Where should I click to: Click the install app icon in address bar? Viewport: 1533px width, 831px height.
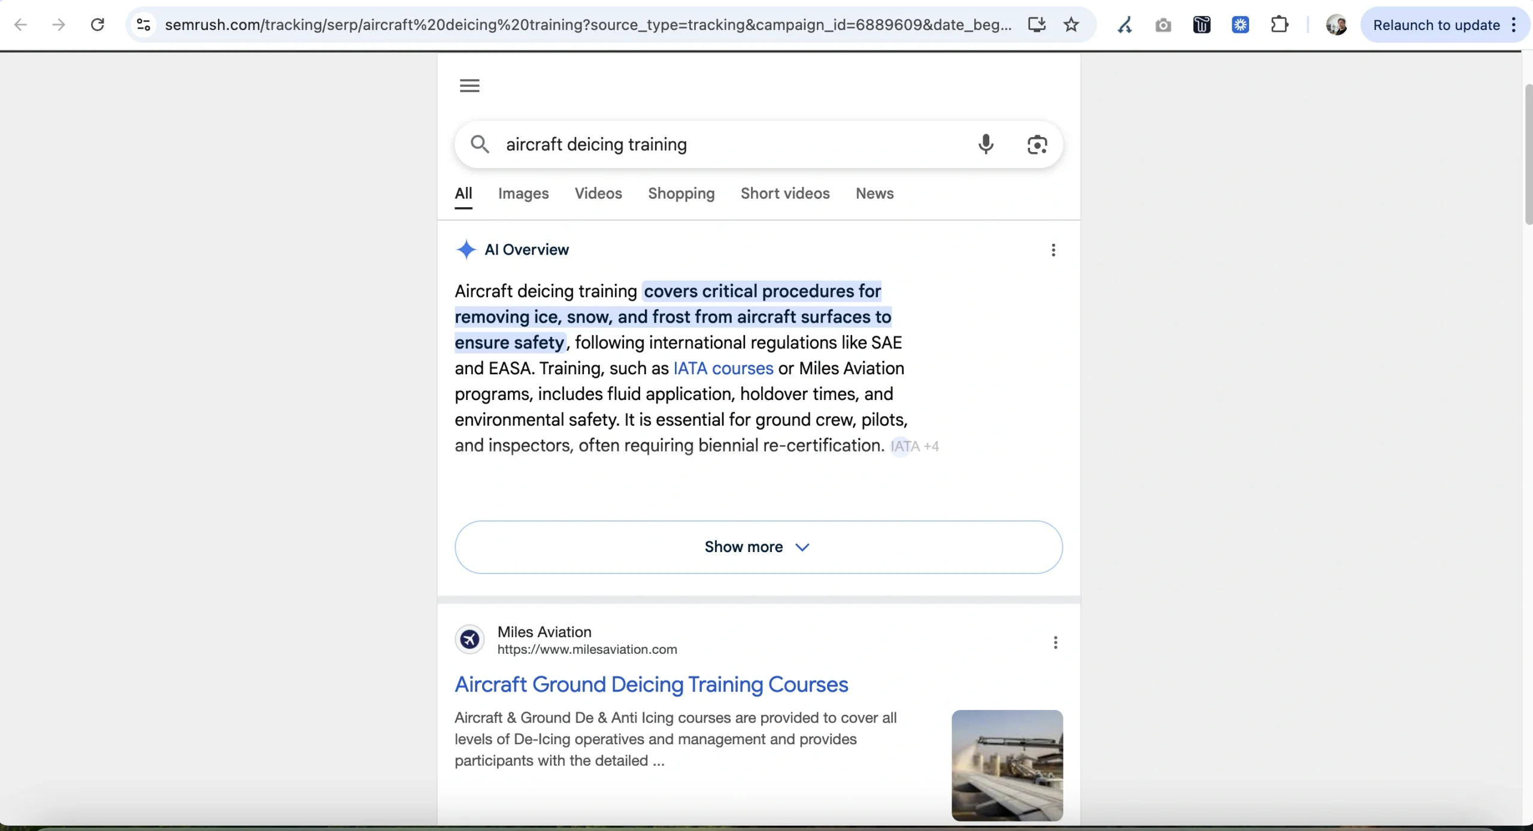[x=1037, y=25]
